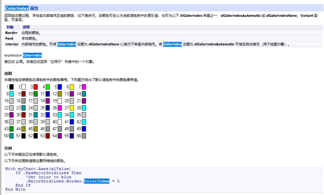
Task: Click the dark red swatch numbered 9
Action: 24,94
